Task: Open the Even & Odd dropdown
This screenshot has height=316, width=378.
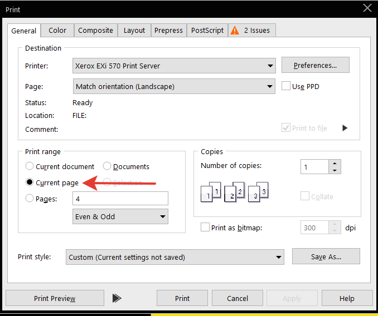Action: coord(120,216)
